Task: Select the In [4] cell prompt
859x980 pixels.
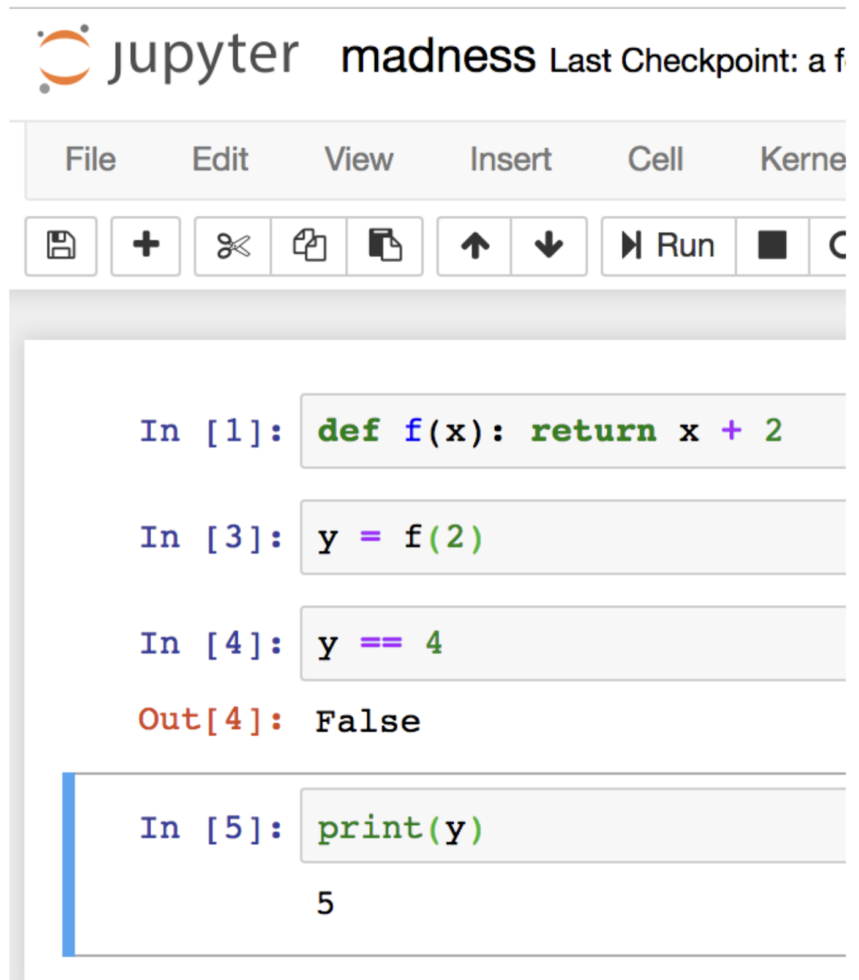Action: (211, 643)
